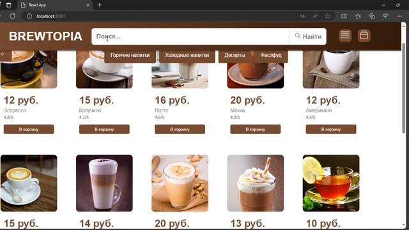This screenshot has width=409, height=230.
Task: View site information icon in address bar
Action: tap(29, 16)
